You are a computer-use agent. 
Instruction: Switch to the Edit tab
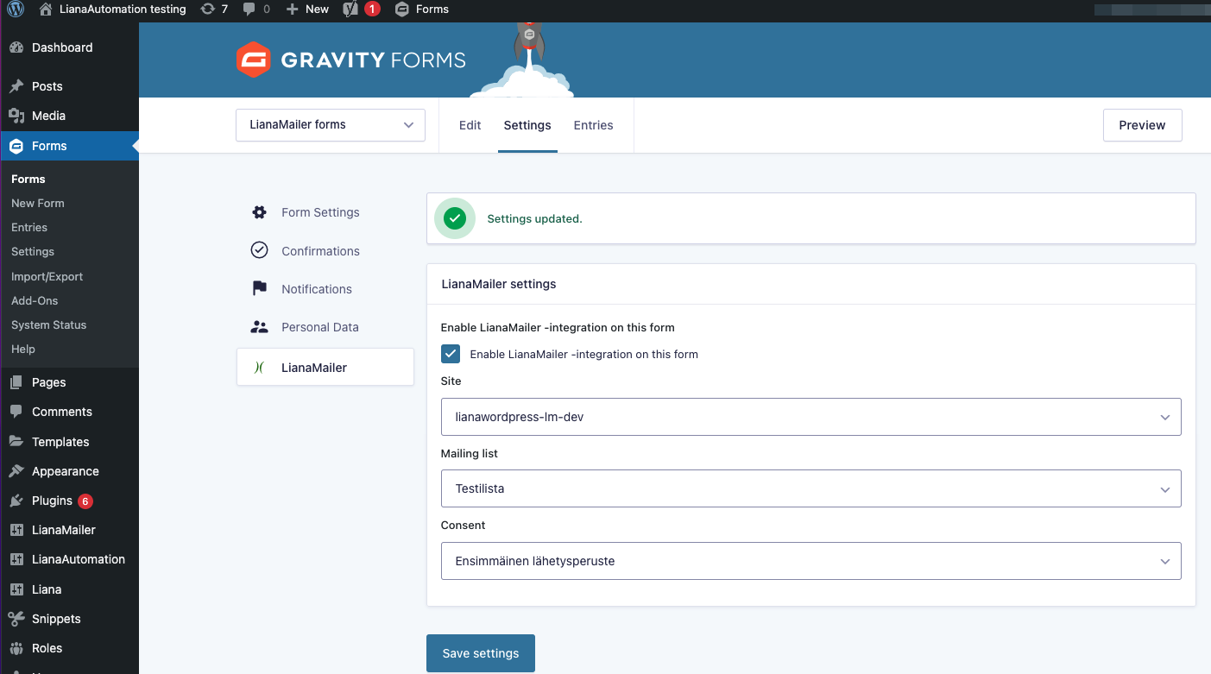pos(470,125)
